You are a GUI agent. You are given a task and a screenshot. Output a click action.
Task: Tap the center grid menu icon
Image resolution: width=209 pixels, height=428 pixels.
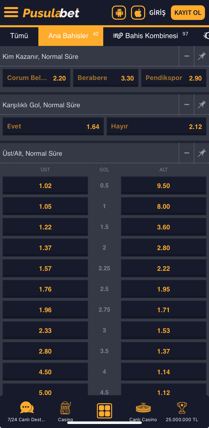pyautogui.click(x=104, y=411)
